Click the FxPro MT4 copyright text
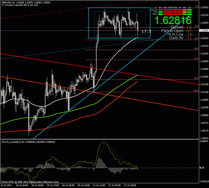This screenshot has height=188, width=209. tap(30, 182)
